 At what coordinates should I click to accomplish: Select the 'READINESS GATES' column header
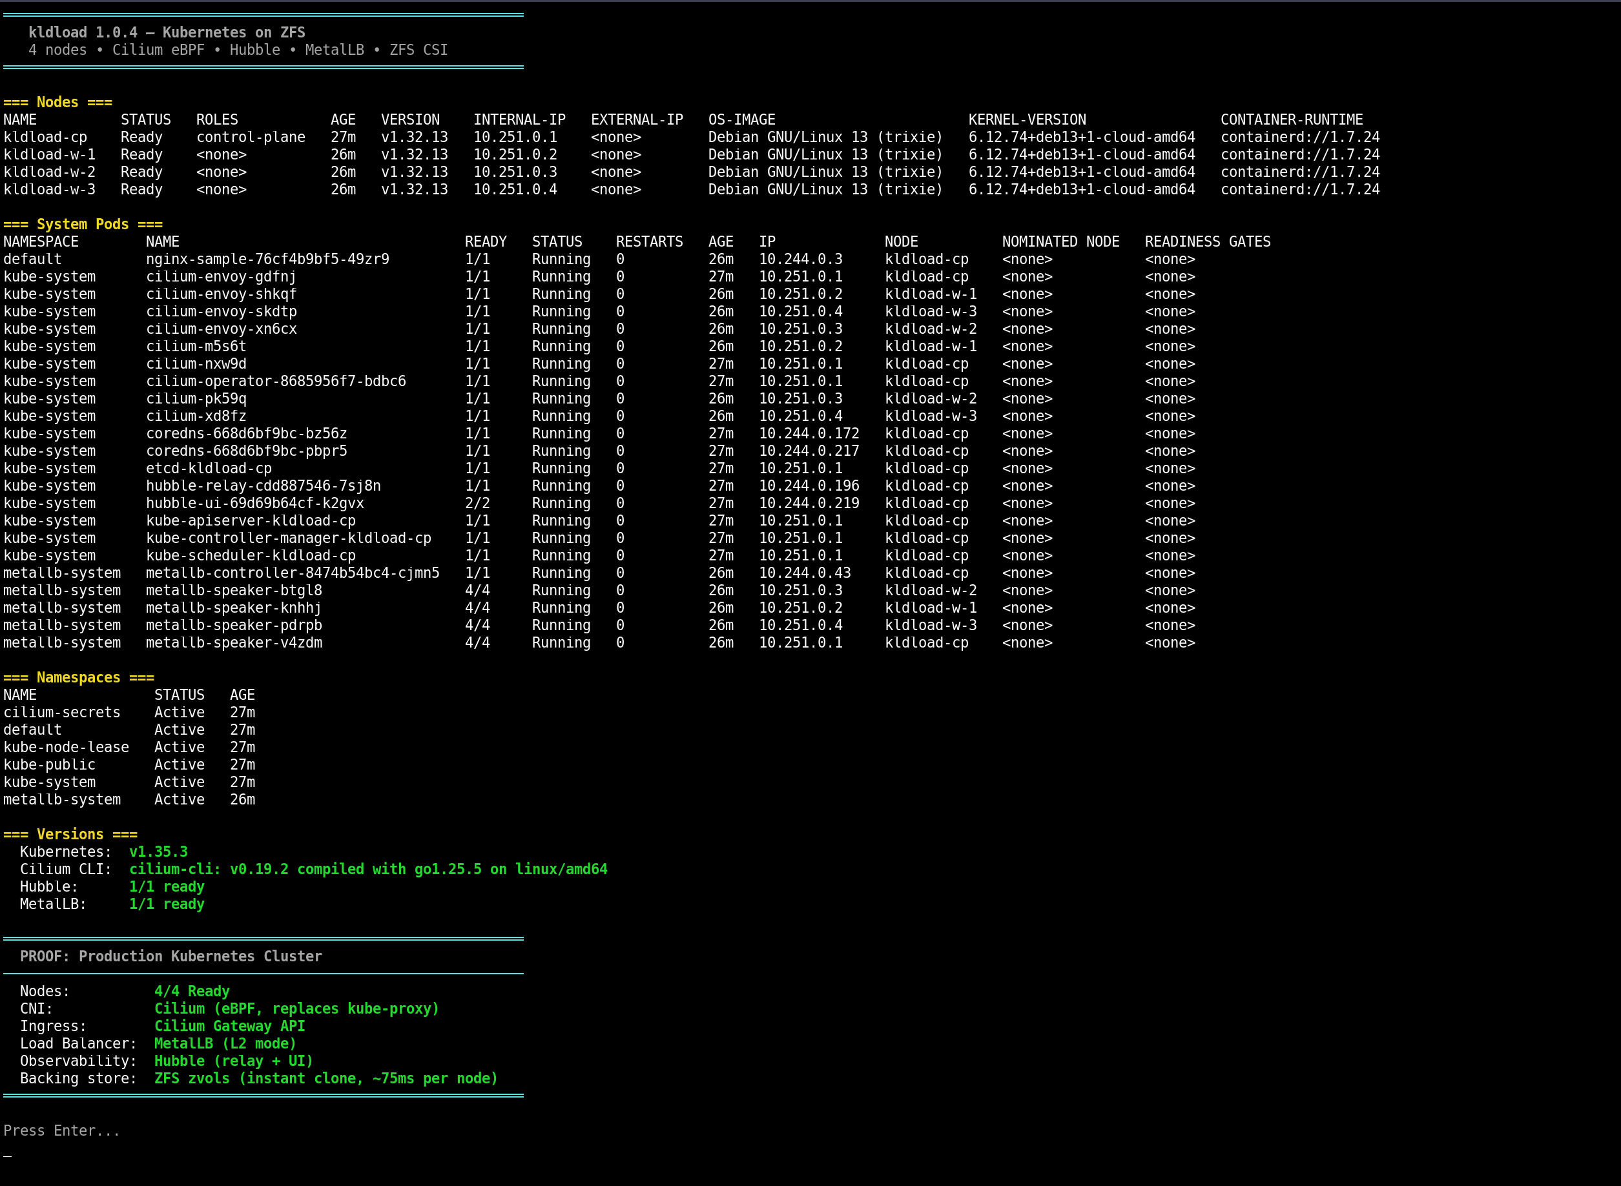[x=1207, y=242]
